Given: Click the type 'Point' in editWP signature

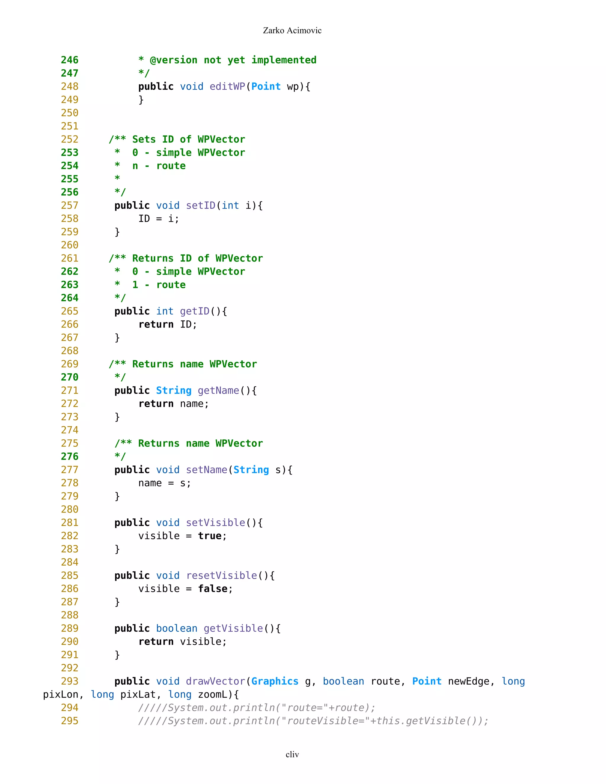Looking at the screenshot, I should pos(266,86).
